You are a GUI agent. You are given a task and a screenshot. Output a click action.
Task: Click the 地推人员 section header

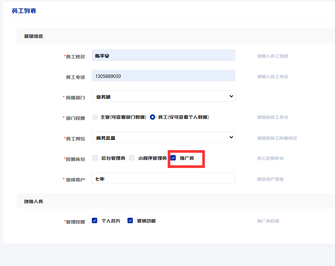point(33,201)
